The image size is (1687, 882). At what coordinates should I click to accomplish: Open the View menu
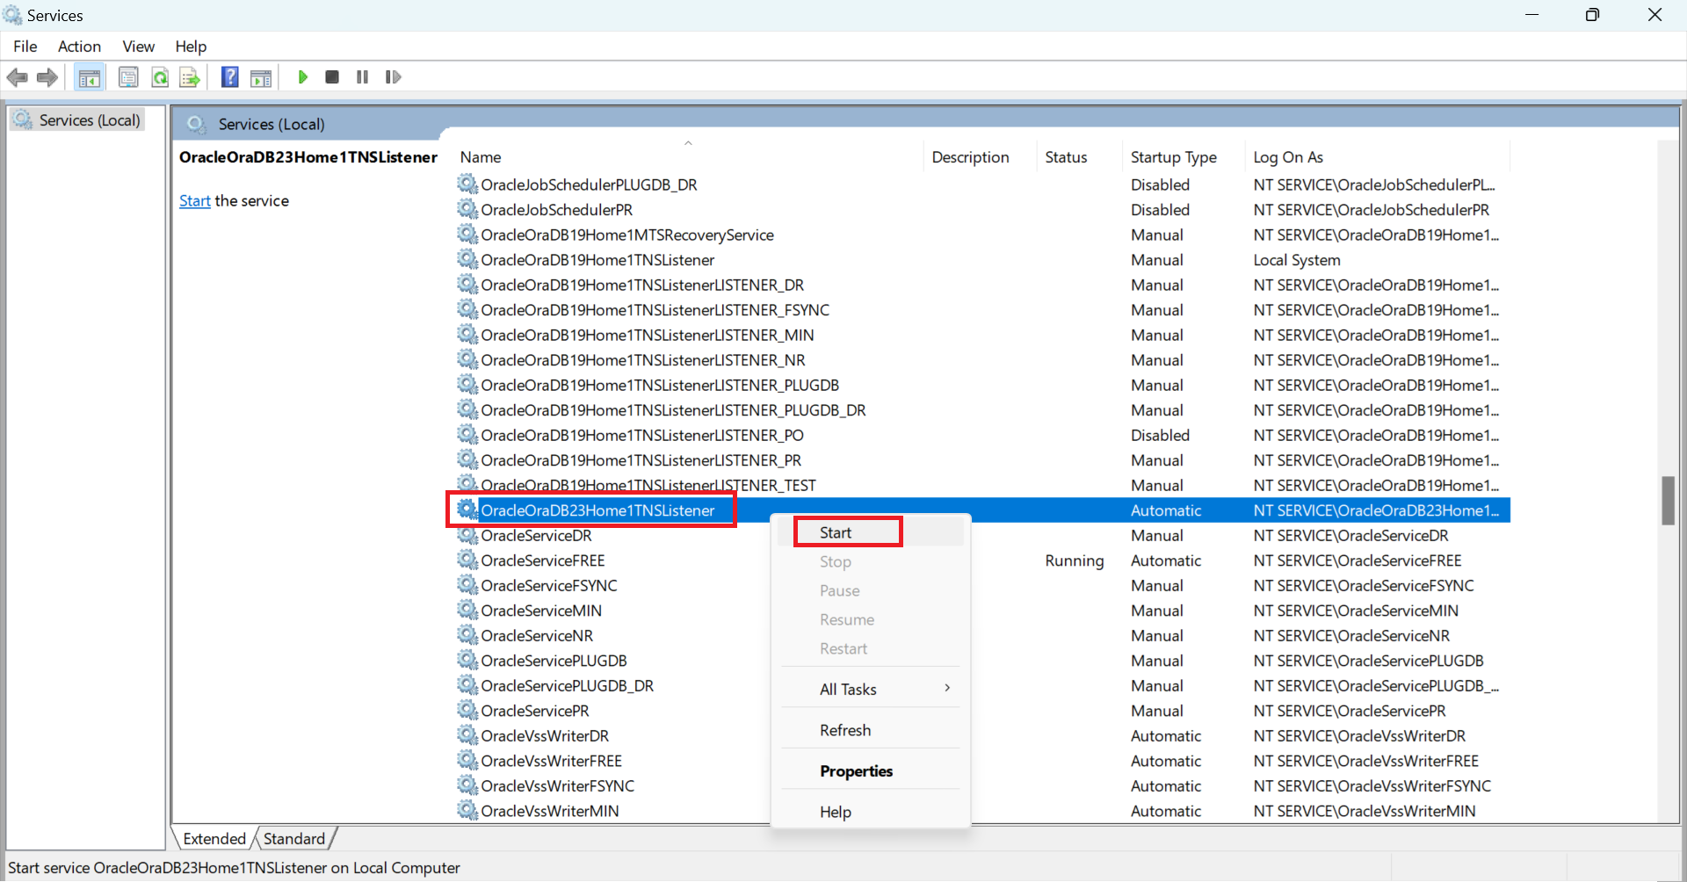[x=139, y=47]
